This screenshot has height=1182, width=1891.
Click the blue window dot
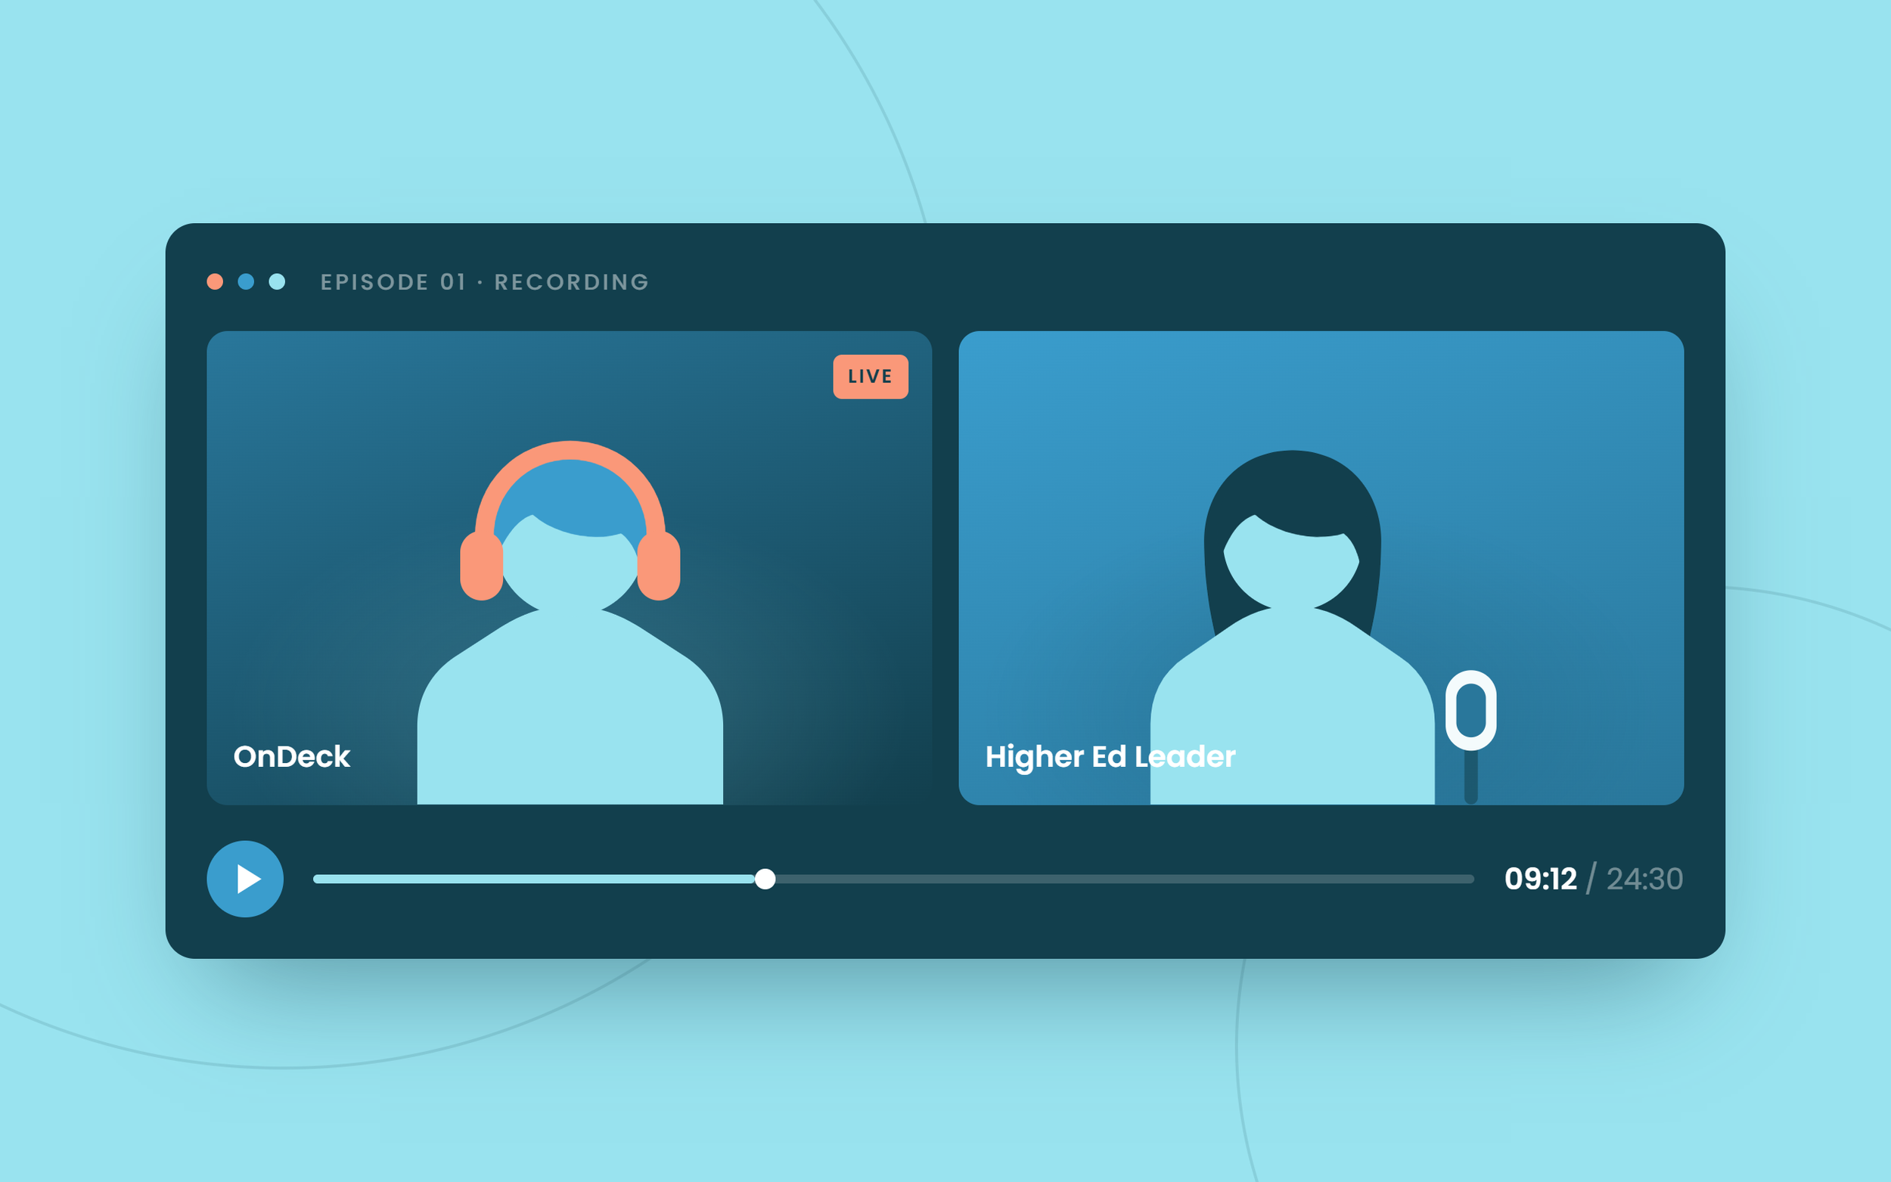tap(247, 281)
